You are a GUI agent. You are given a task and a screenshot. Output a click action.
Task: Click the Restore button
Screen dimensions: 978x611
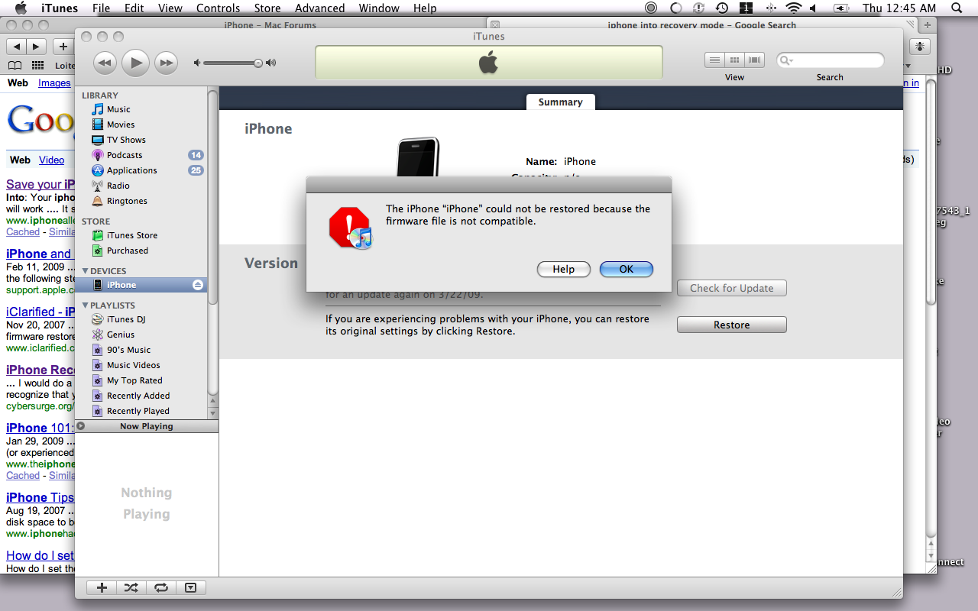(x=732, y=325)
